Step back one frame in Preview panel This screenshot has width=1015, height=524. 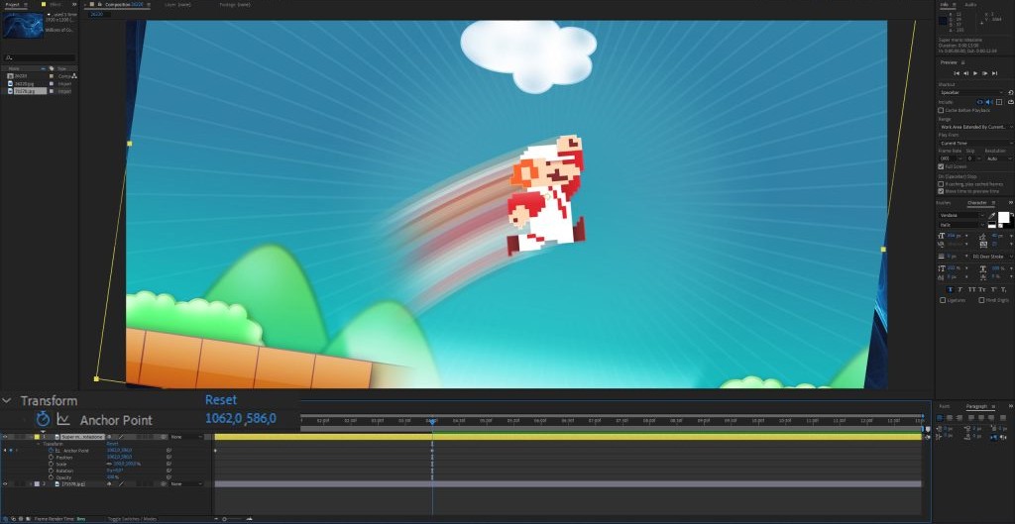point(965,73)
